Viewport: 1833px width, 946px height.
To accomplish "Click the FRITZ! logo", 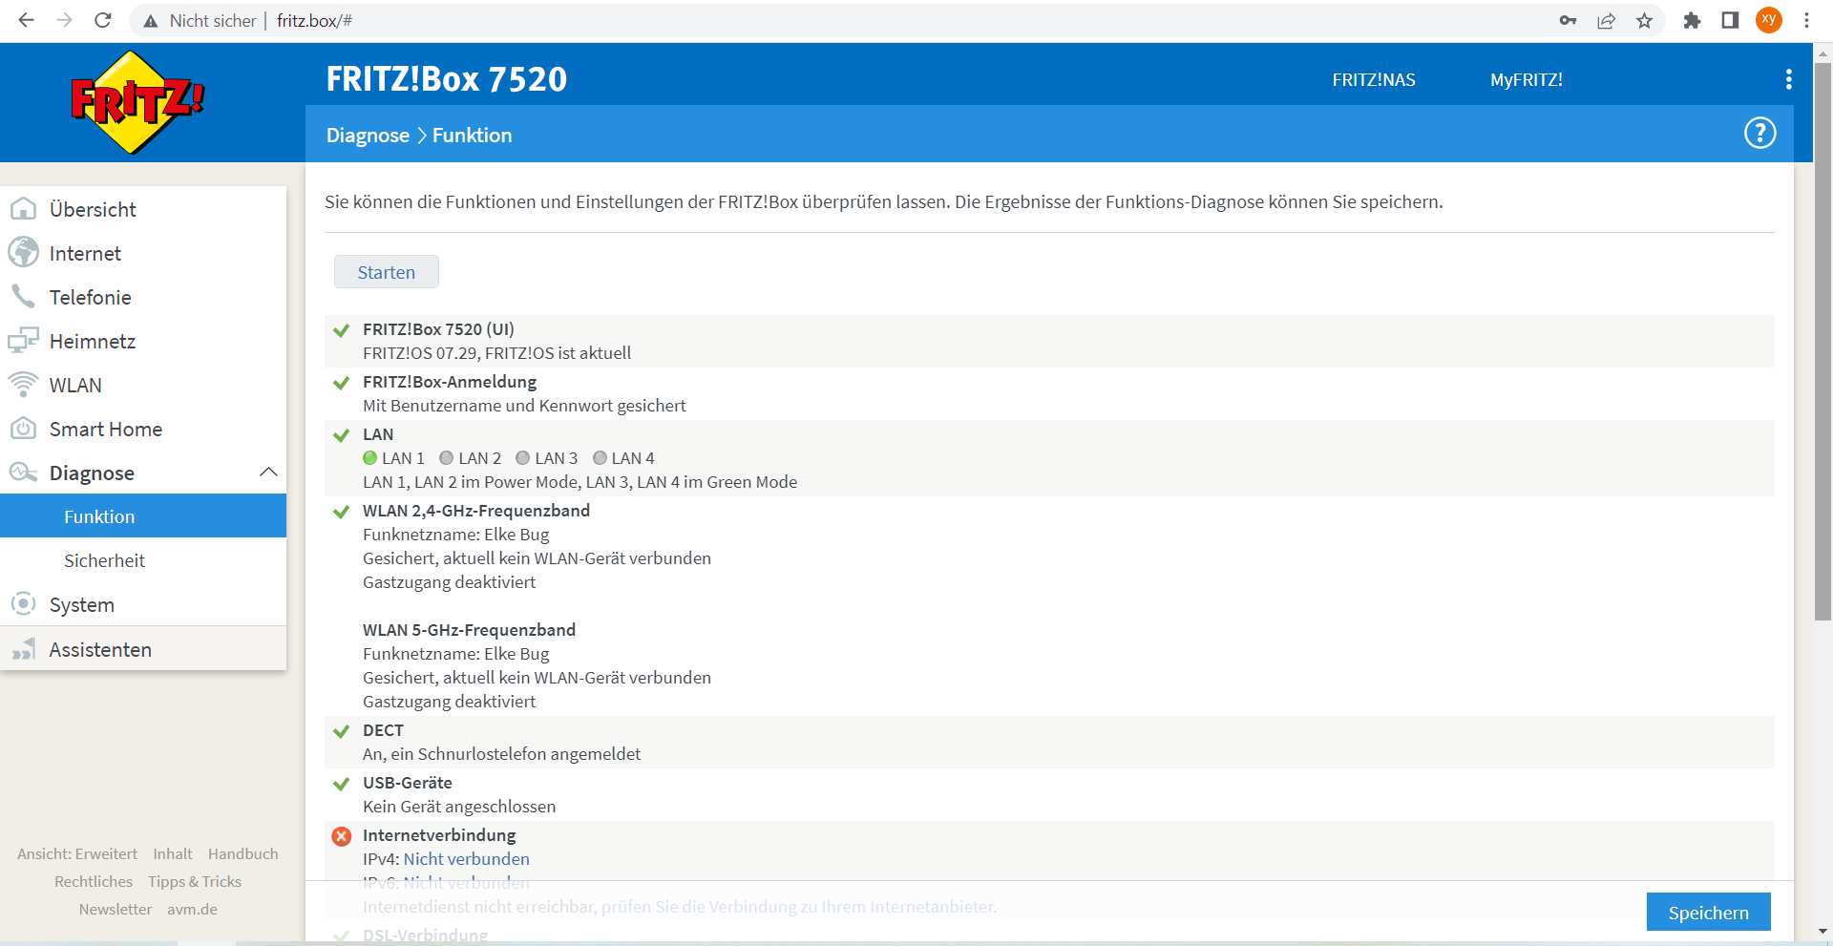I will coord(137,102).
